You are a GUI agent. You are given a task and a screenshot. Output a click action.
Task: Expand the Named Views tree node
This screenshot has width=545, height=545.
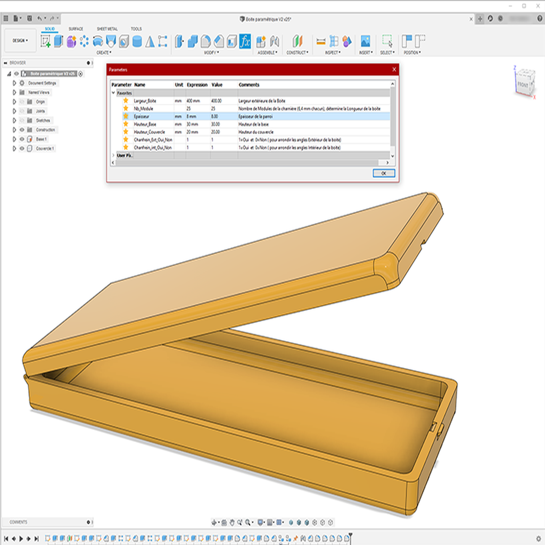click(14, 93)
